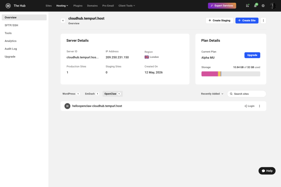The width and height of the screenshot is (281, 187).
Task: Click the Plan Details heading
Action: click(x=211, y=41)
